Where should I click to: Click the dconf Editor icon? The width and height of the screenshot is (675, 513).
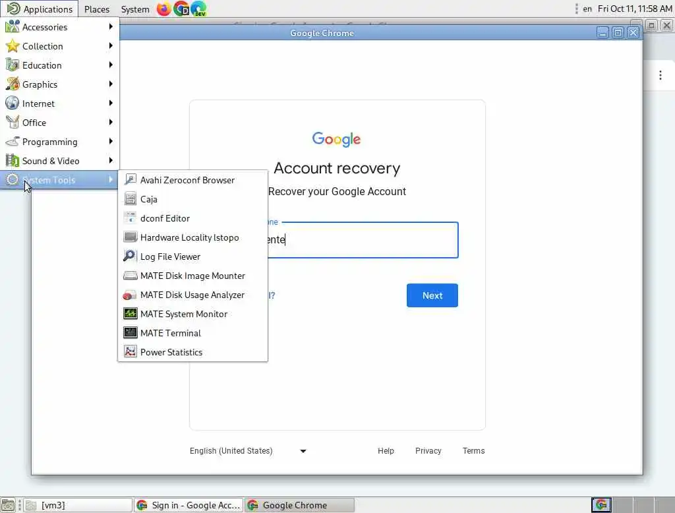pyautogui.click(x=130, y=218)
